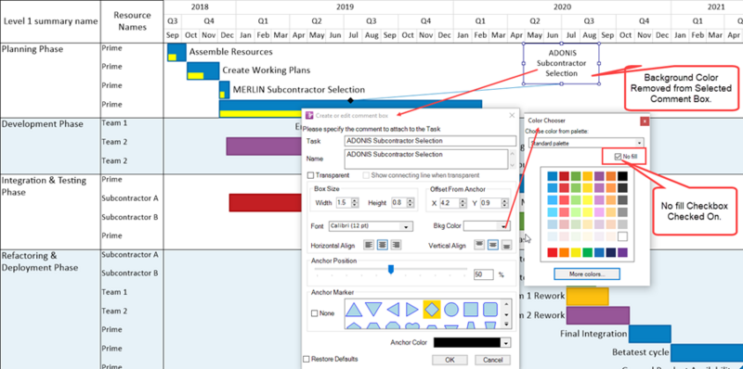Click the Development Phase swimlane label
The width and height of the screenshot is (743, 369).
(42, 124)
